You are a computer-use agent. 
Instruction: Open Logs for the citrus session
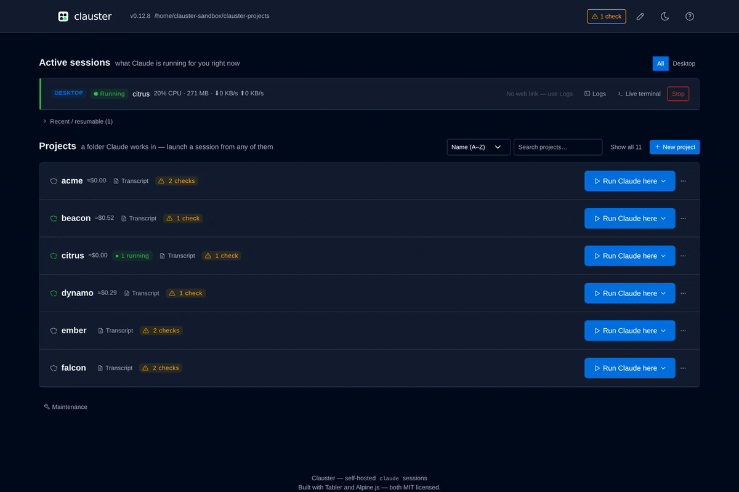pyautogui.click(x=595, y=94)
